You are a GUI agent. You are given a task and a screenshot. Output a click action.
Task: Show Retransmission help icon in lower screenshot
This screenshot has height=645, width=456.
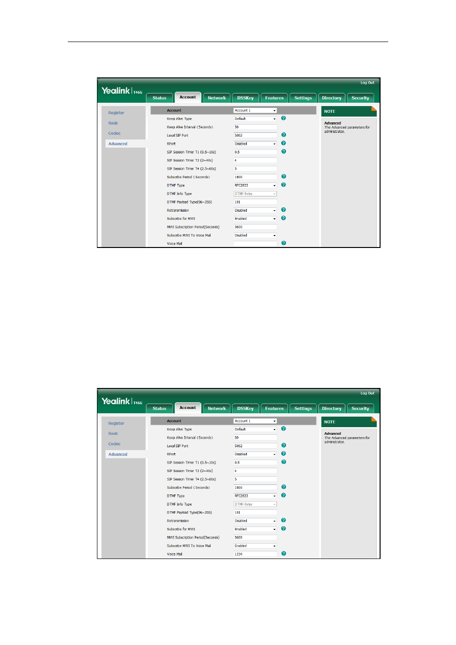tap(284, 520)
